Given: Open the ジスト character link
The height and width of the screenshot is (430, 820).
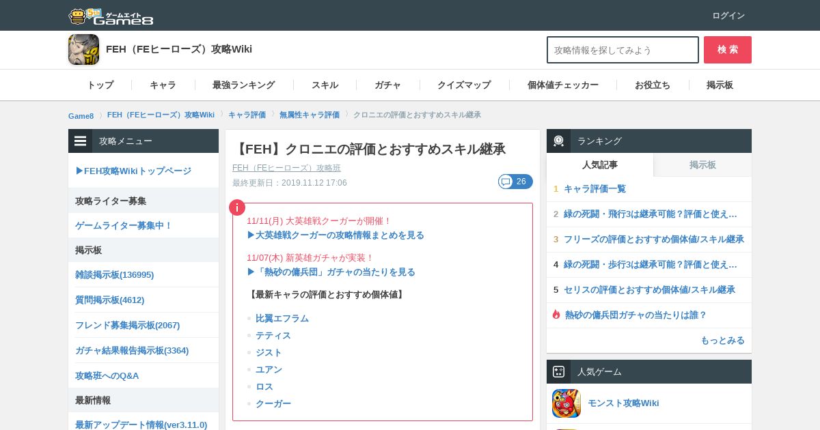Looking at the screenshot, I should (x=269, y=352).
